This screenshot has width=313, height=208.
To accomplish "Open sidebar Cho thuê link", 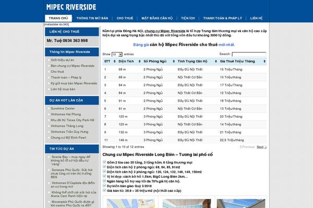I will (57, 72).
